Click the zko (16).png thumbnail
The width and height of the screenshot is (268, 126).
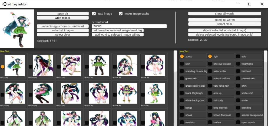43,93
